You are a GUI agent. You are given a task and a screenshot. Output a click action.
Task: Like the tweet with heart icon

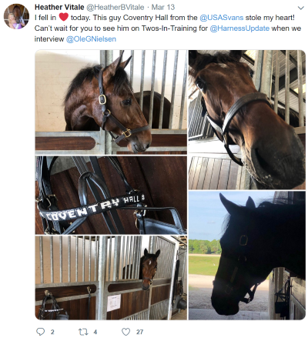point(126,332)
